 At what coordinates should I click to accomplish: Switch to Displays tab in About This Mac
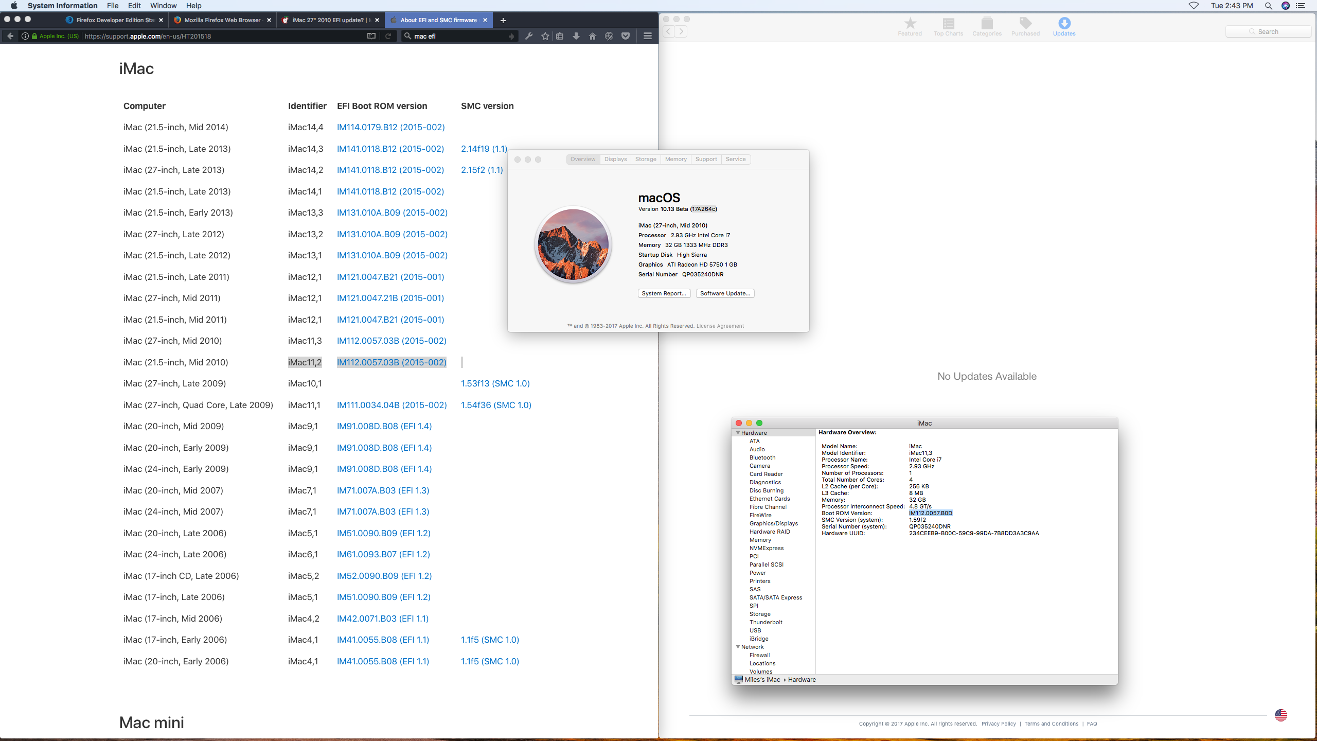coord(615,159)
